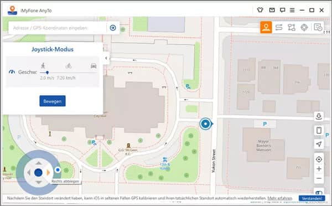The image size is (332, 206).
Task: Click the address or GPS coordinates field
Action: coord(57,28)
